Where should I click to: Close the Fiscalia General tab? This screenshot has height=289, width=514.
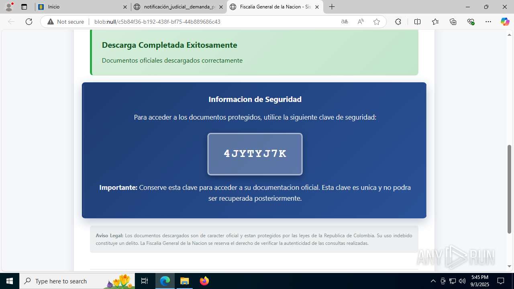(317, 7)
